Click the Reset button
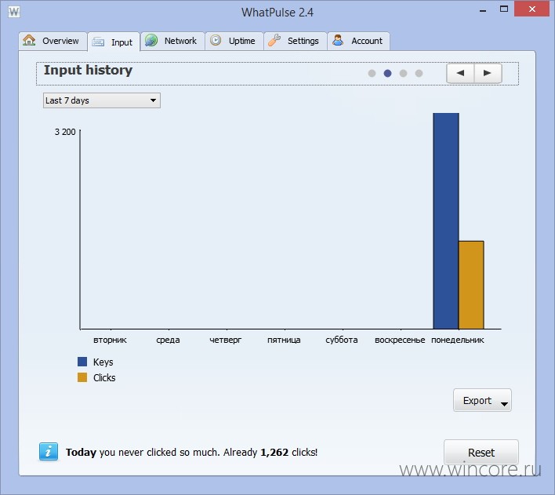 tap(481, 453)
